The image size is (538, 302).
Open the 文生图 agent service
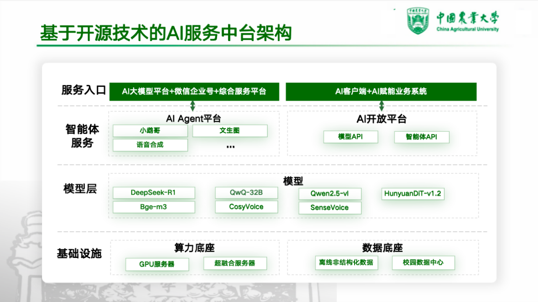(x=230, y=130)
